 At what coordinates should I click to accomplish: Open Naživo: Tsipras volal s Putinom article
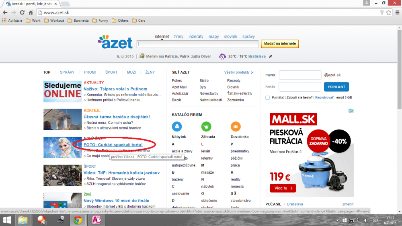(115, 89)
